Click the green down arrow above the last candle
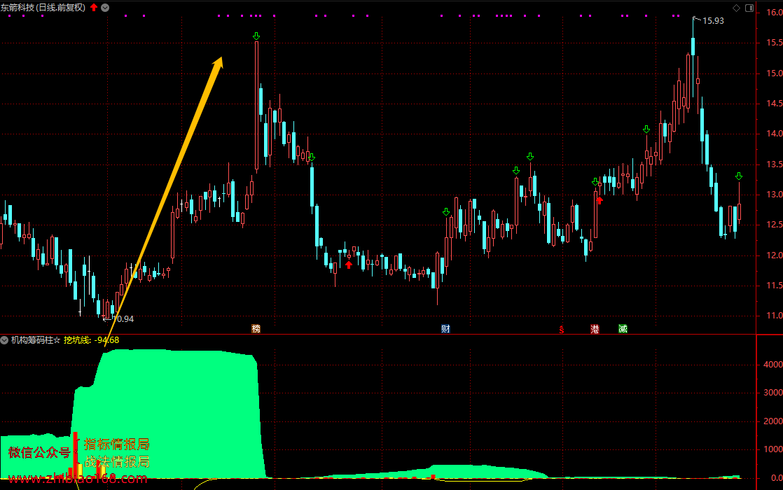Viewport: 783px width, 490px height. pyautogui.click(x=739, y=176)
